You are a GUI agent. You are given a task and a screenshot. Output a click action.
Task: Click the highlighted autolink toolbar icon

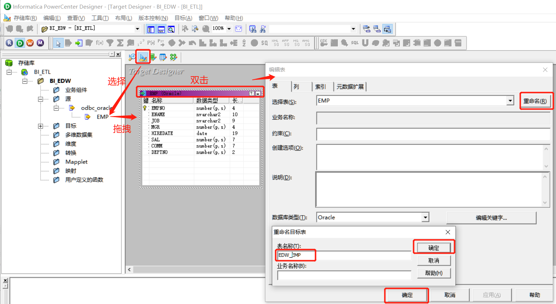[x=387, y=29]
